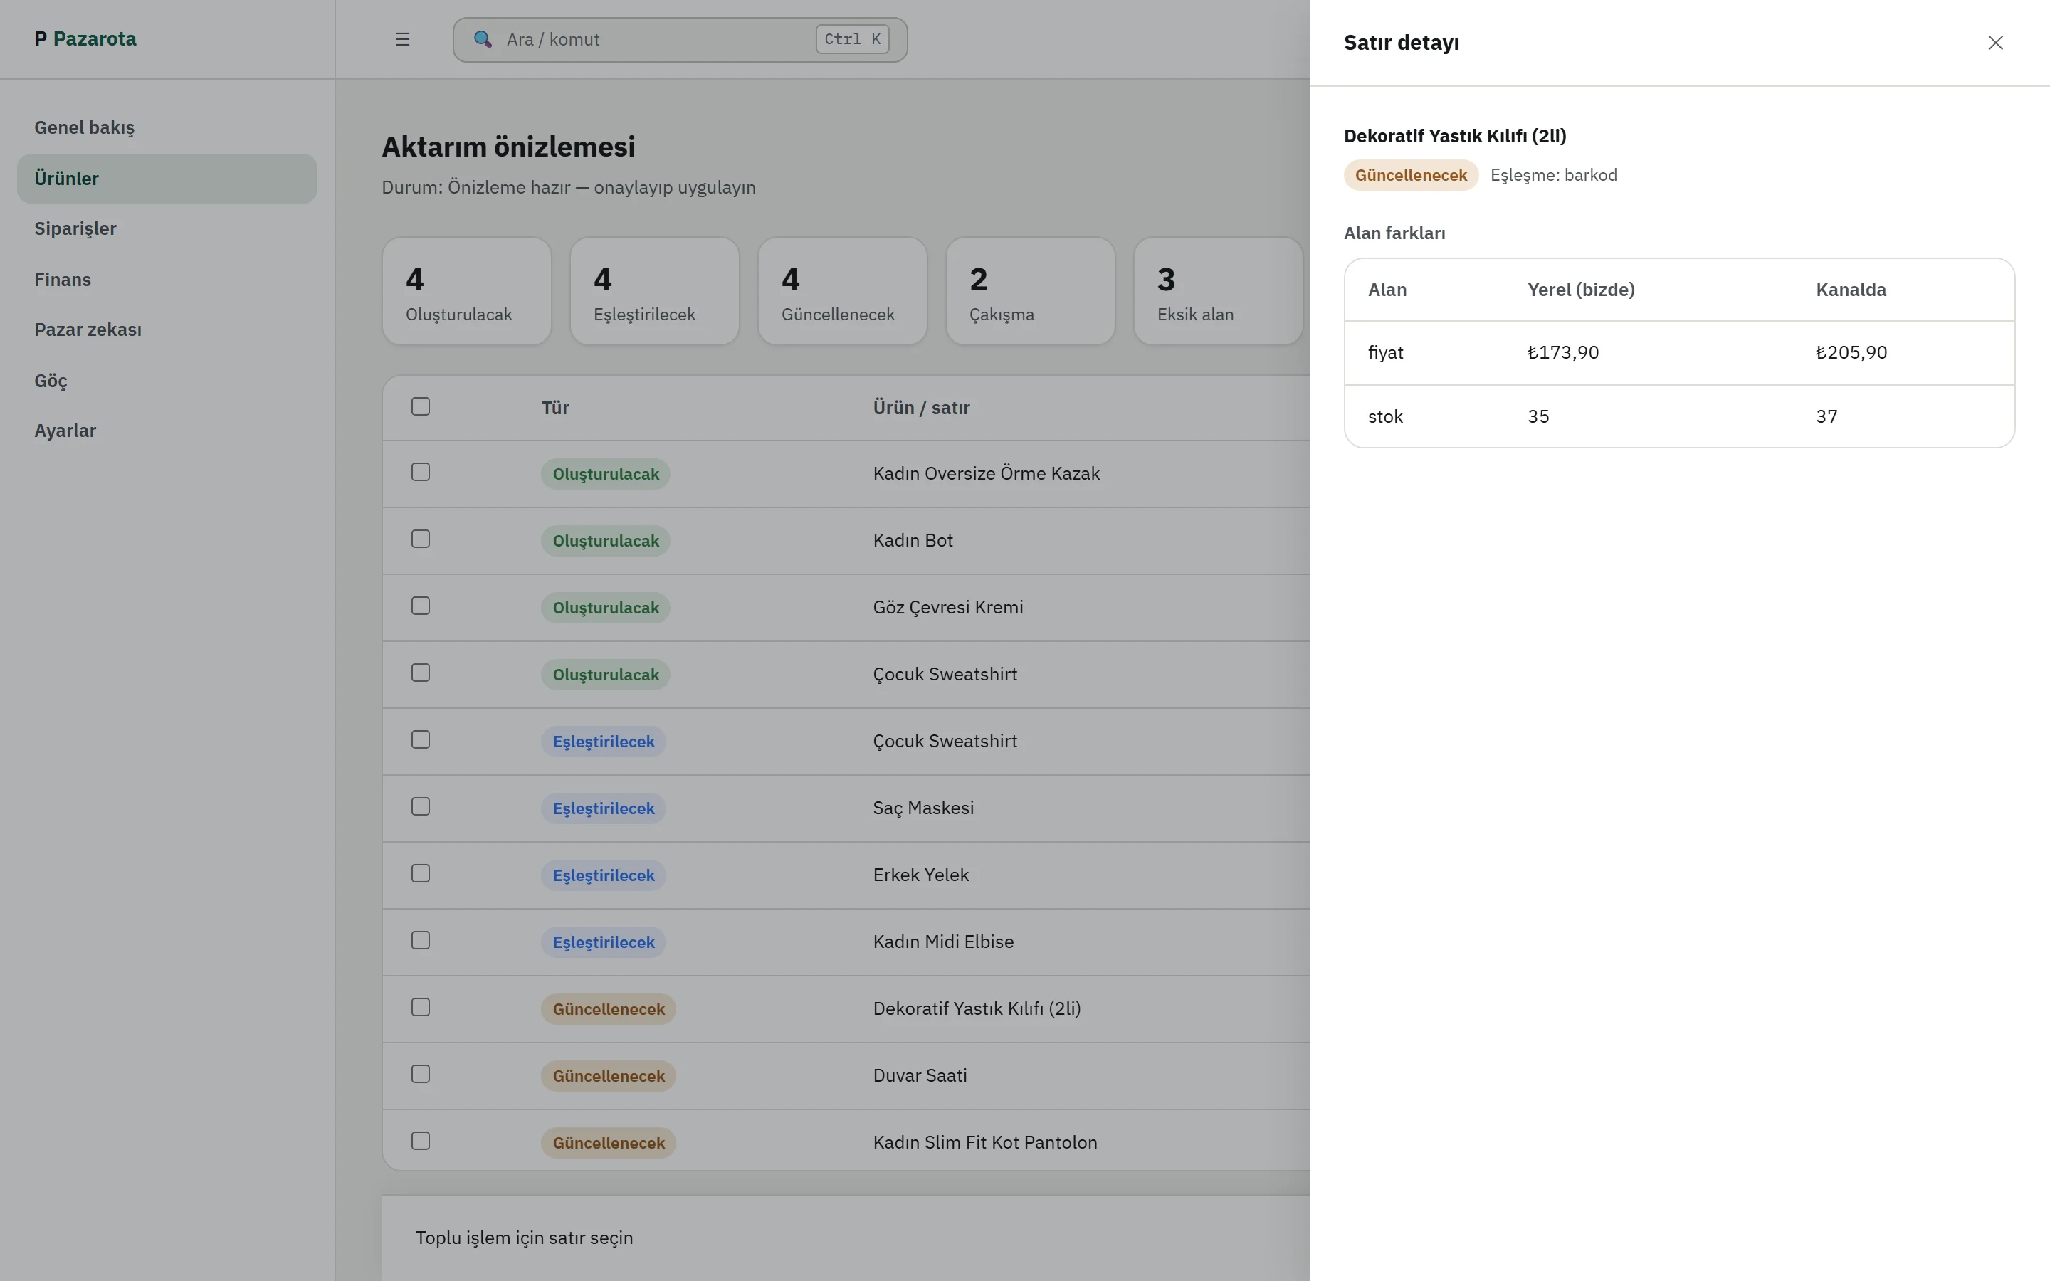
Task: Close the Satır detayı panel
Action: [1995, 43]
